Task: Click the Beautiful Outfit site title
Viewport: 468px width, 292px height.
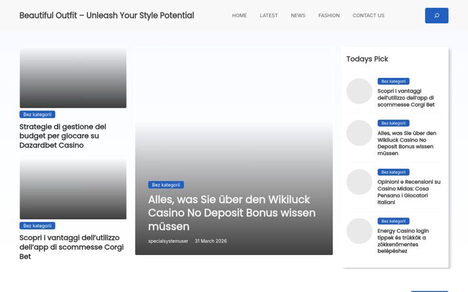Action: coord(107,16)
